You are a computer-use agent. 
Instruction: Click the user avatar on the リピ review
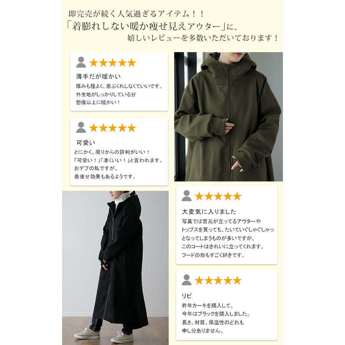coord(187,280)
